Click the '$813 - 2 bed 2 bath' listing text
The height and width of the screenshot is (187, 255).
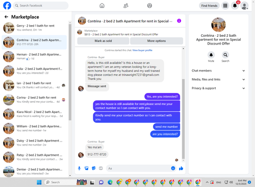pyautogui.click(x=121, y=34)
